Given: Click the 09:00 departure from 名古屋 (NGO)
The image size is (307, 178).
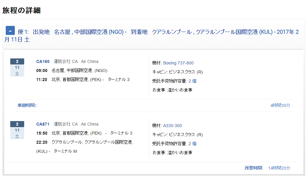Looking at the screenshot, I should pos(42,70).
